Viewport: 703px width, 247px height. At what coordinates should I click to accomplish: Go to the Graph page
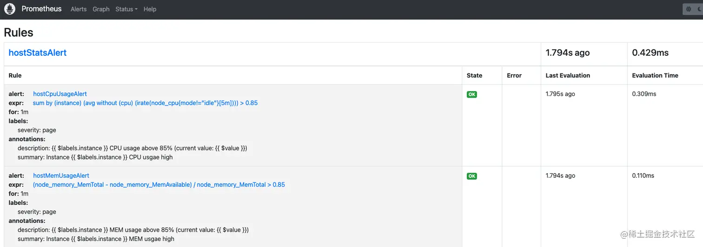pyautogui.click(x=101, y=9)
